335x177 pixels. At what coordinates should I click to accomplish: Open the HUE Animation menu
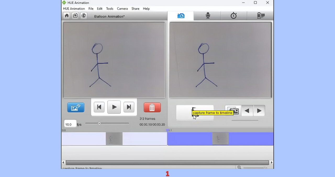pyautogui.click(x=74, y=9)
